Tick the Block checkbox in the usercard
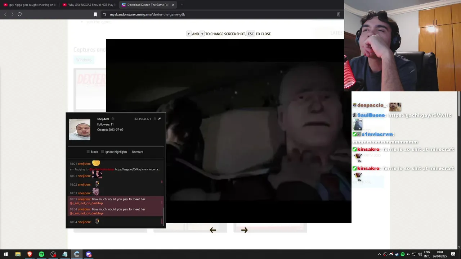 [x=88, y=152]
